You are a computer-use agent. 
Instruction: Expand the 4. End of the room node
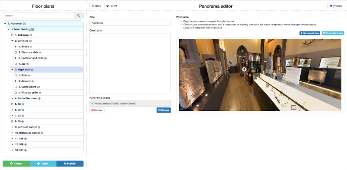click(x=12, y=98)
